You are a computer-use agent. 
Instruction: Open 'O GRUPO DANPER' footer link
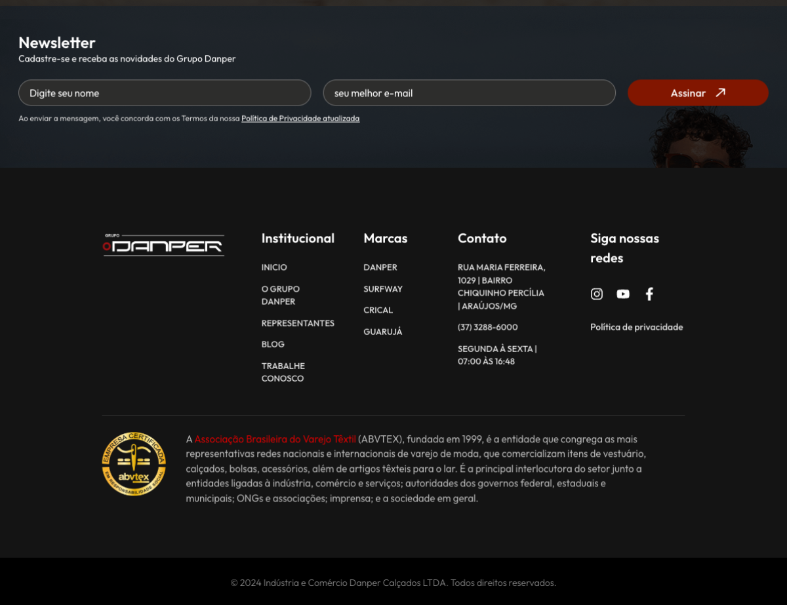point(281,295)
